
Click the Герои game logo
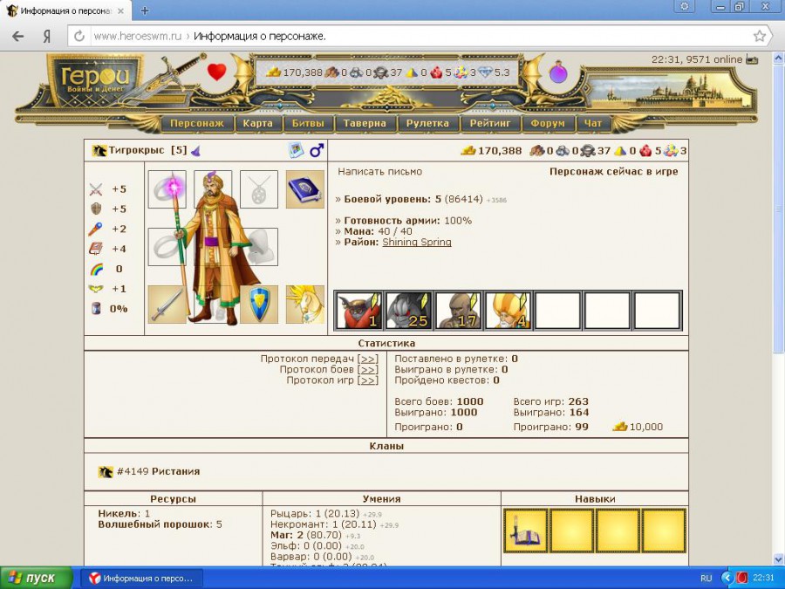point(95,79)
